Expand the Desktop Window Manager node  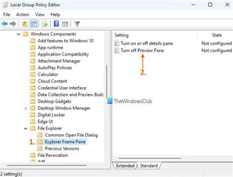(26, 109)
